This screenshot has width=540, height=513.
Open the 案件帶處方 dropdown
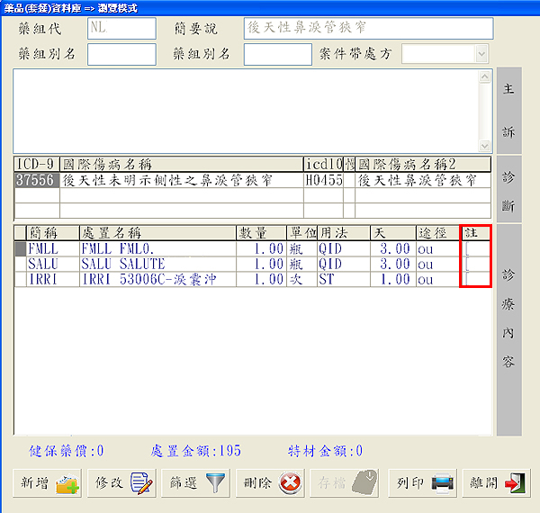(482, 53)
